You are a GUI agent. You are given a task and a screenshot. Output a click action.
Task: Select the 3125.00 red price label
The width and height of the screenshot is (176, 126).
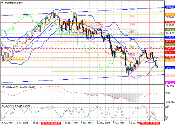tap(170, 53)
